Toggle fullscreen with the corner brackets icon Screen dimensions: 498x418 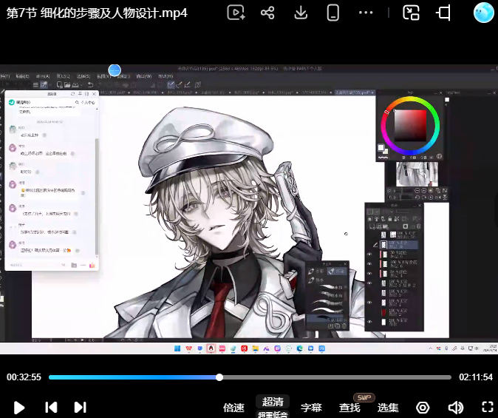tap(488, 407)
